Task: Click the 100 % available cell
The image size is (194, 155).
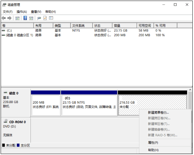Action: point(160,35)
